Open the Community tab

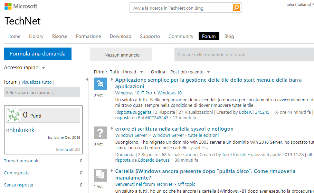[181, 36]
